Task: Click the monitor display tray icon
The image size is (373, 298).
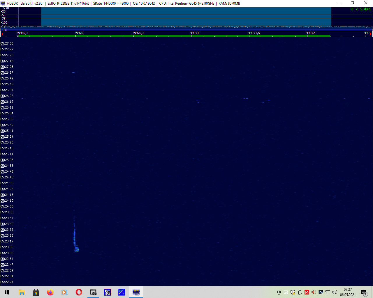Action: click(x=321, y=292)
